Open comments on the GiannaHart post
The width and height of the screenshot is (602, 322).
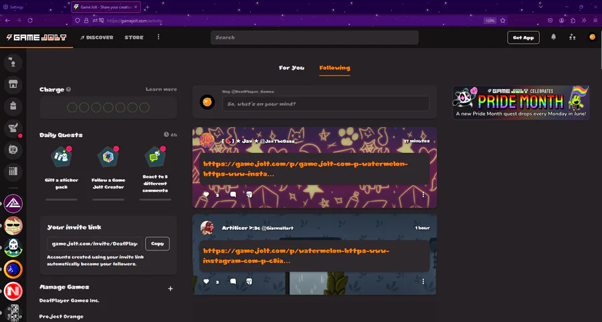coord(233,281)
